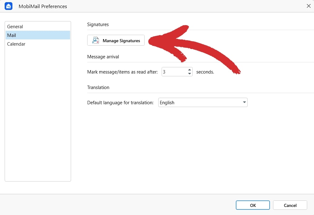Click the down arrow to decrease seconds

189,74
